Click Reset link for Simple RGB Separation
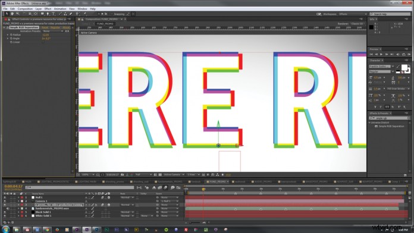Screen dimensions: 414x233 pyautogui.click(x=45, y=27)
